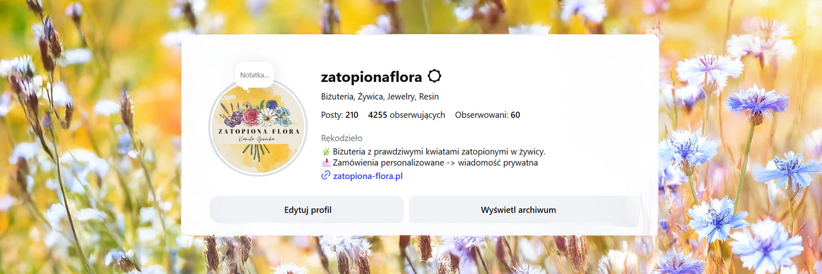Screen dimensions: 822x274
Task: Click the handwritten signature inside the profile logo
Action: click(x=257, y=139)
